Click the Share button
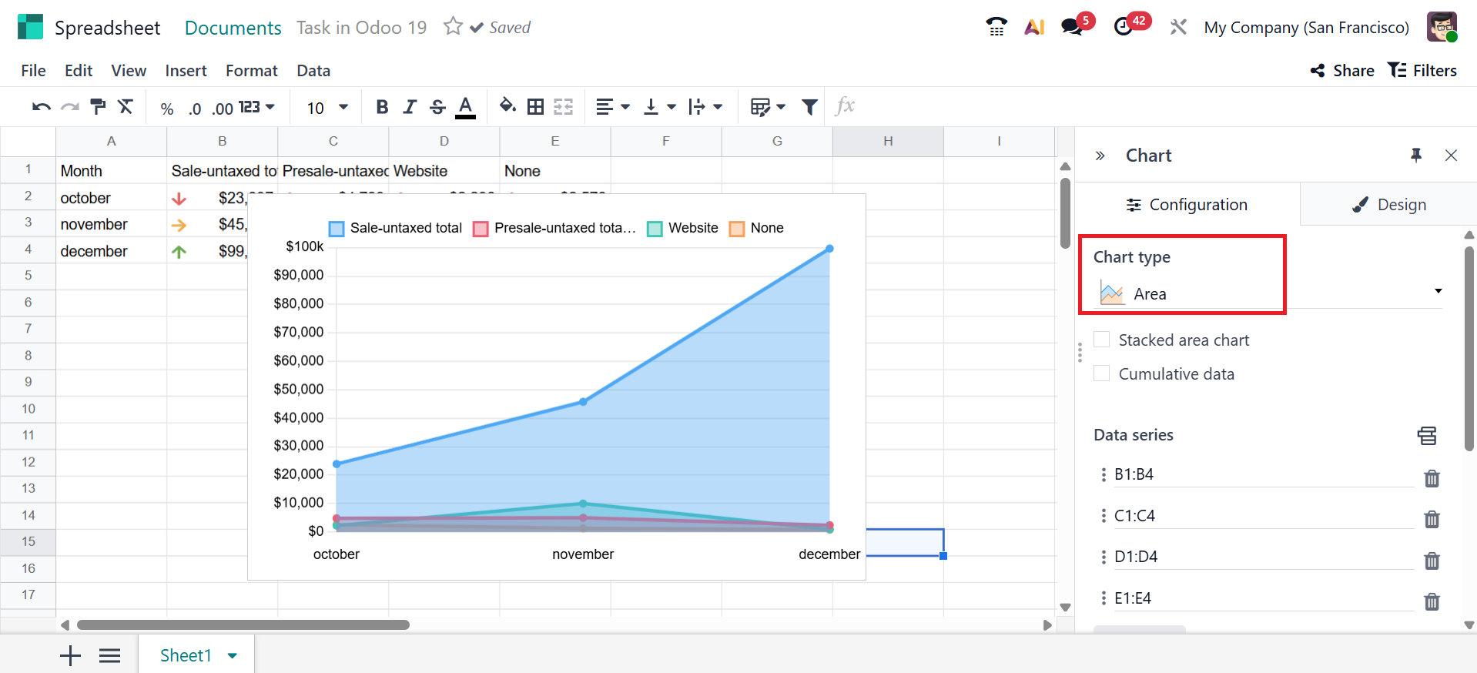1477x673 pixels. pos(1342,71)
